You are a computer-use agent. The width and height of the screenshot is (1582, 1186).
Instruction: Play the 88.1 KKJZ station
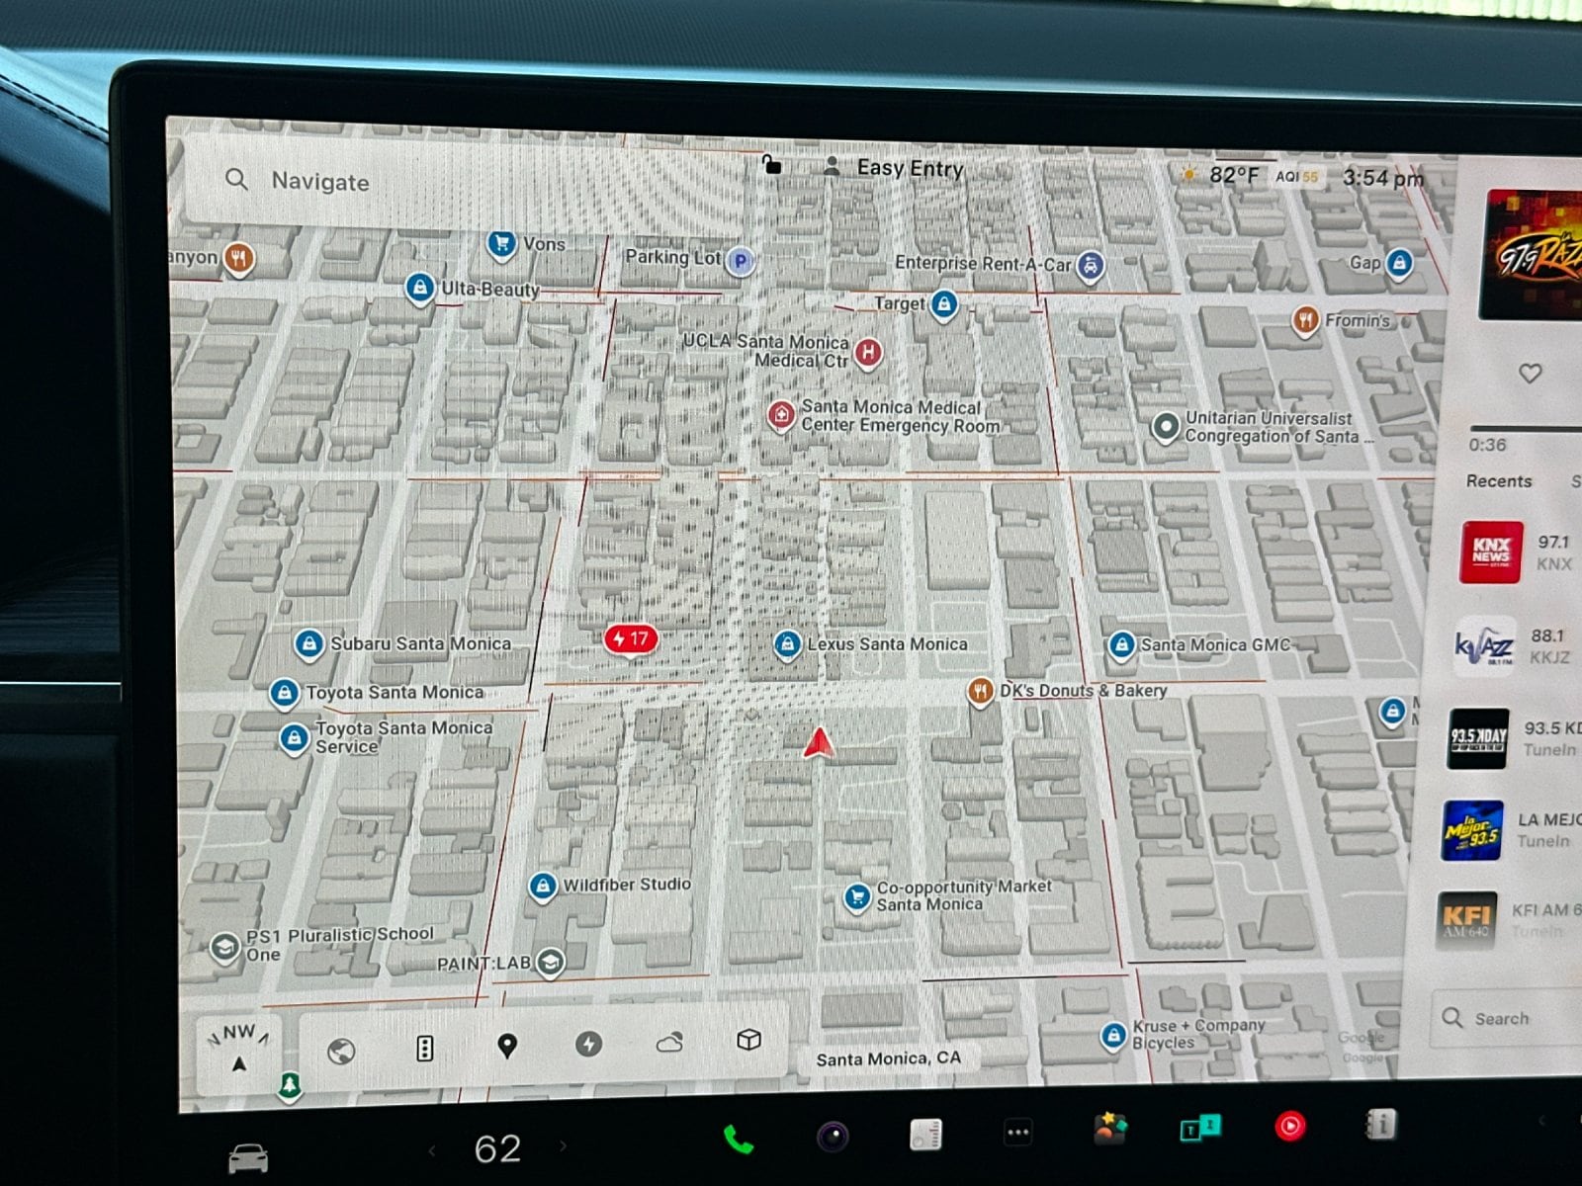(x=1518, y=646)
